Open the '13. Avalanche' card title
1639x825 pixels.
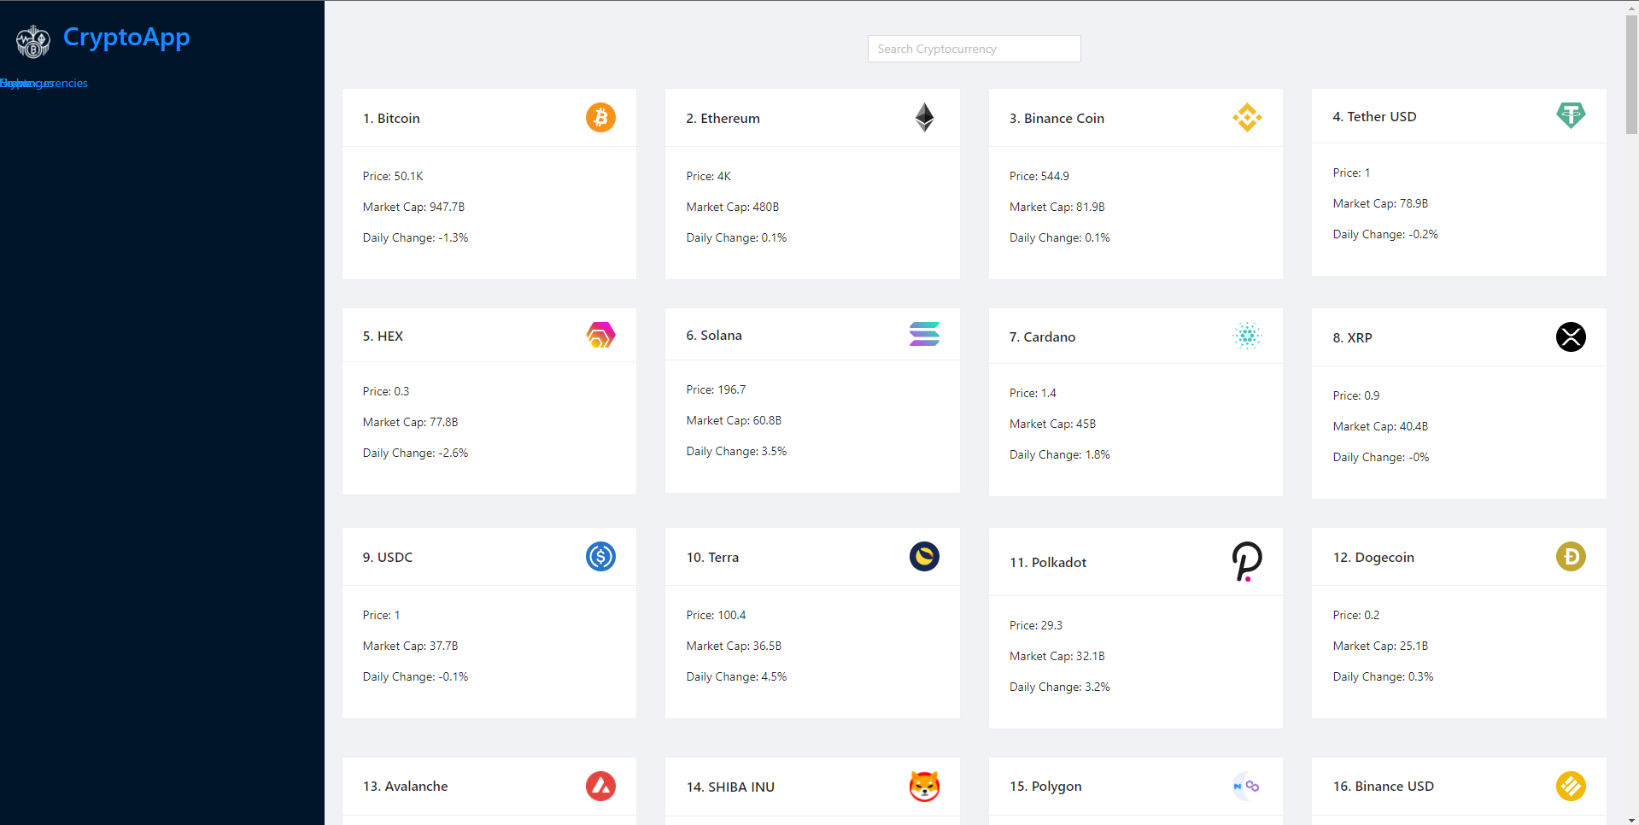click(405, 786)
